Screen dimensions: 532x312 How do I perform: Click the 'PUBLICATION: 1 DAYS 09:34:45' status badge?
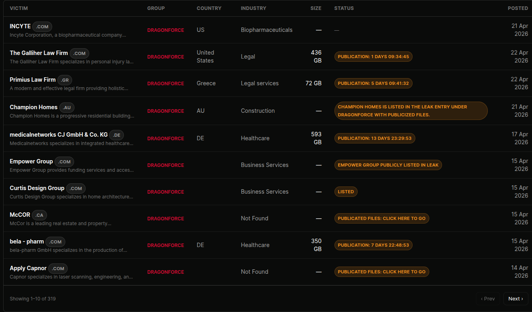click(374, 57)
